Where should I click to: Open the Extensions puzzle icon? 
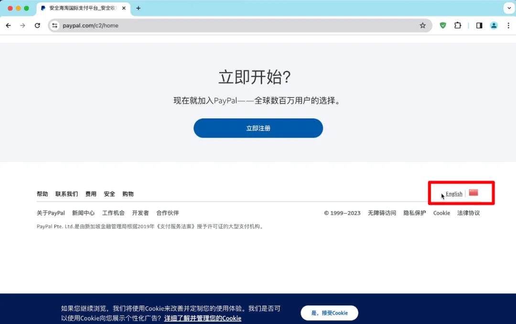(x=458, y=25)
